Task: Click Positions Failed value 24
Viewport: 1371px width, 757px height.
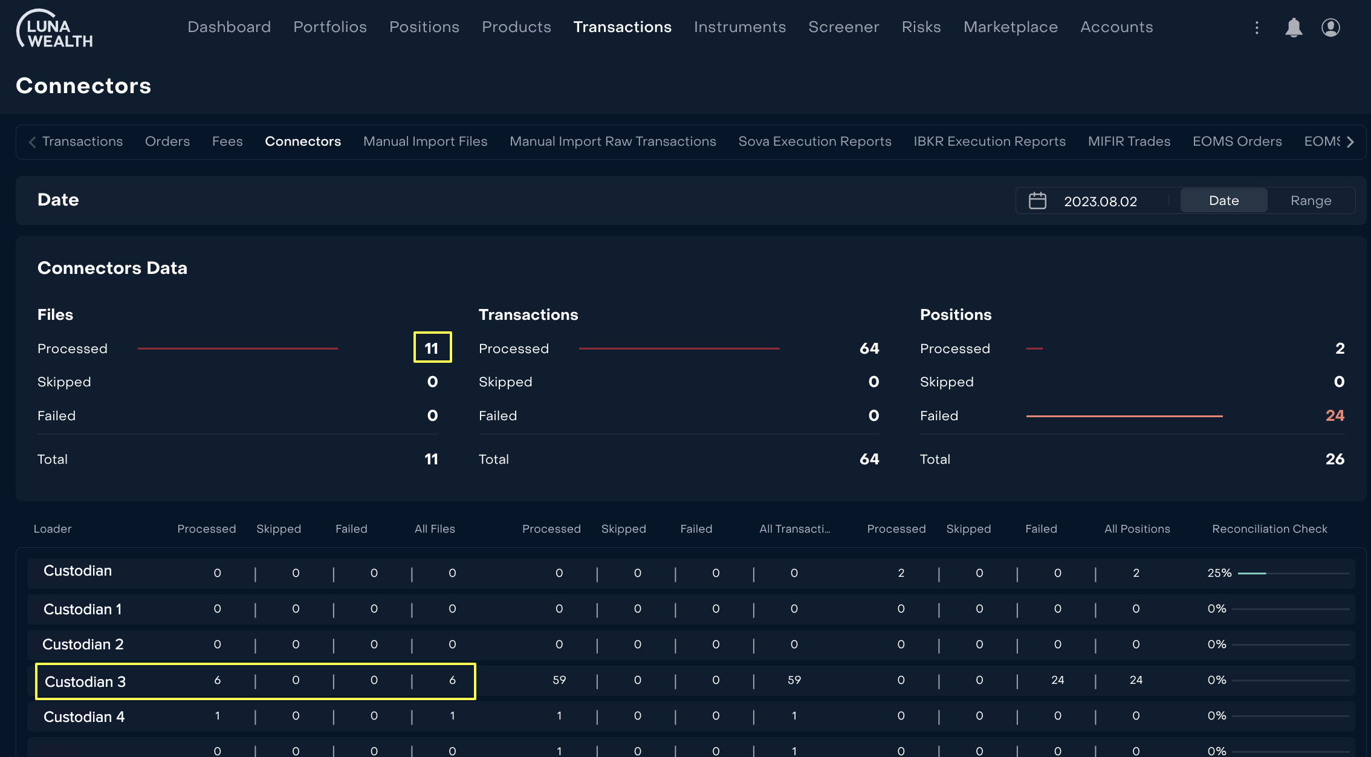Action: 1335,415
